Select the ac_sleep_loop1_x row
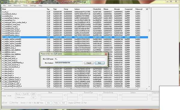Viewport: 180px width, 110px height. coord(75,69)
